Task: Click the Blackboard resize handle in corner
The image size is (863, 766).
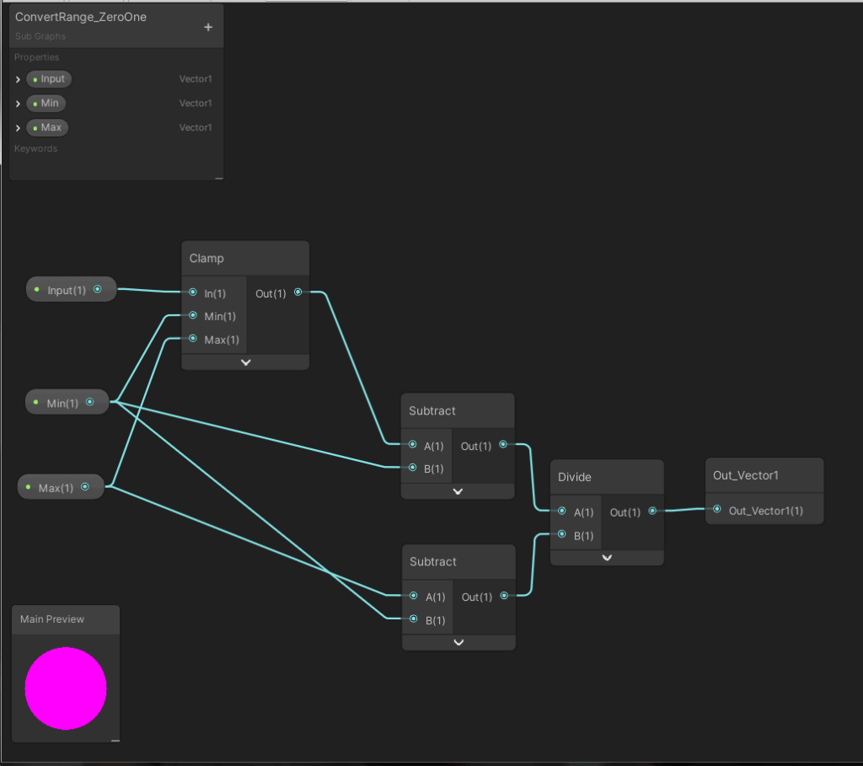Action: pyautogui.click(x=219, y=177)
